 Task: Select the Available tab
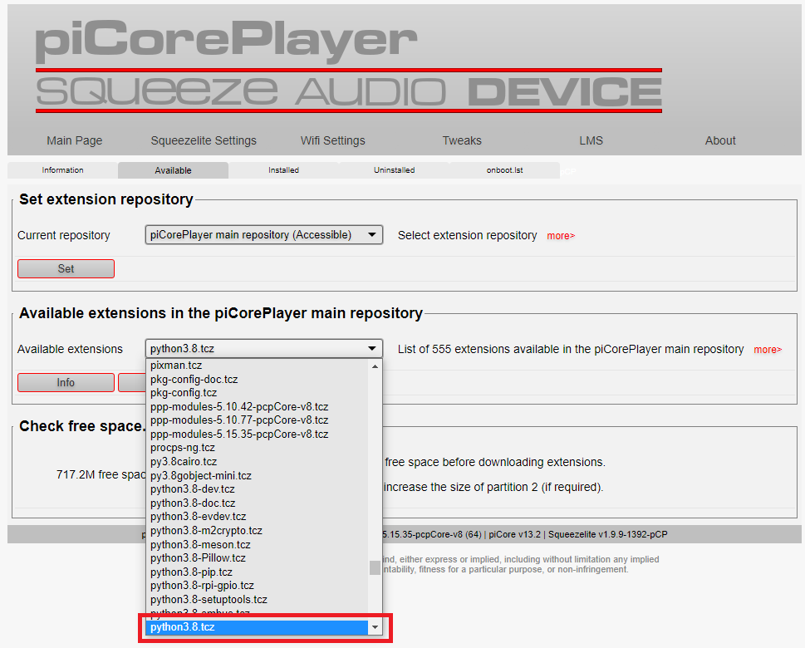tap(173, 170)
